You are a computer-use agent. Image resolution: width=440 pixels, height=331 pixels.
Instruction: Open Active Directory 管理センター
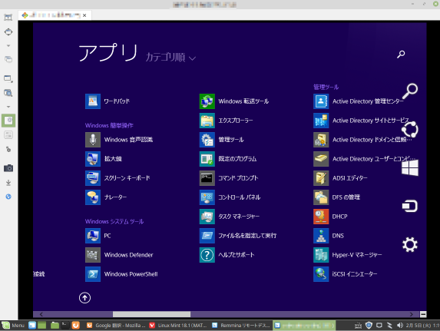[359, 101]
